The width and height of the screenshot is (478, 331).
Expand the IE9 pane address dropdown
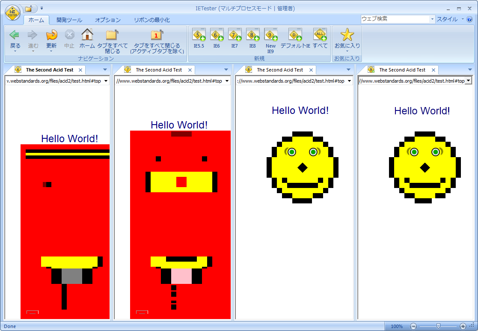[469, 81]
